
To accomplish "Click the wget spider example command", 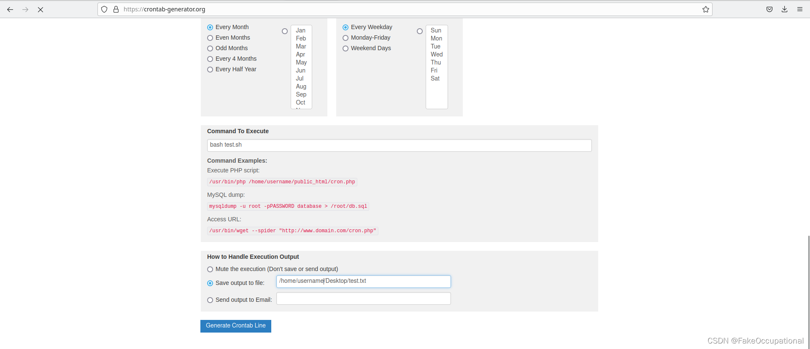I will coord(293,231).
